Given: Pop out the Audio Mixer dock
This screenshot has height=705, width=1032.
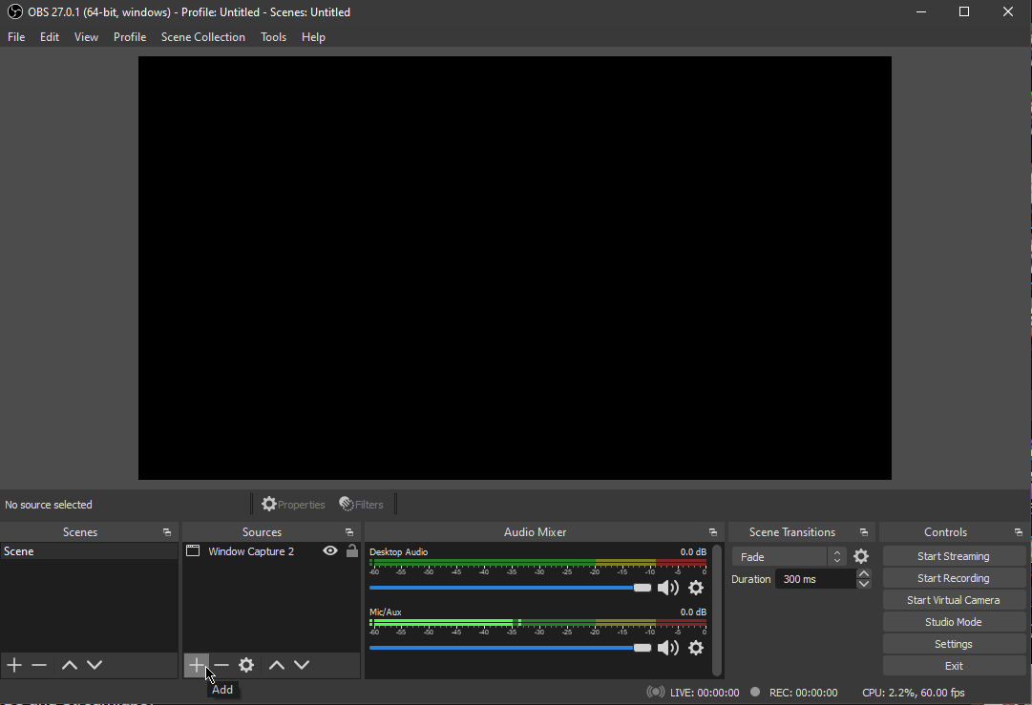Looking at the screenshot, I should [713, 532].
